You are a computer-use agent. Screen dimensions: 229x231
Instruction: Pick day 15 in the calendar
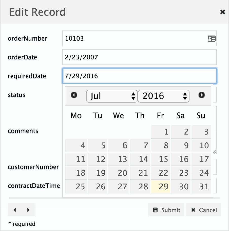point(161,159)
